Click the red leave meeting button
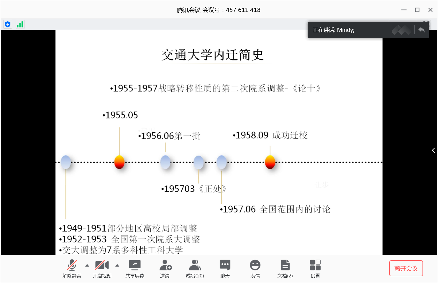This screenshot has height=283, width=438. point(406,268)
